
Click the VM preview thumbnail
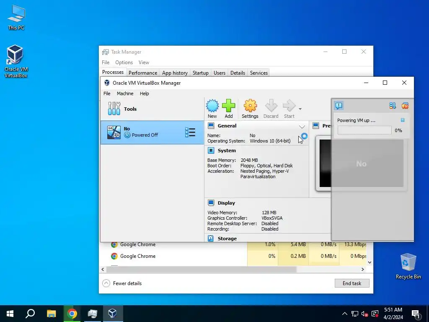point(361,164)
